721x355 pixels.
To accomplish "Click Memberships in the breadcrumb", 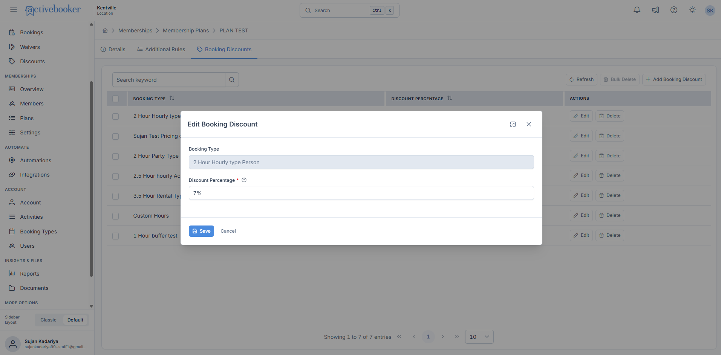I will 135,30.
